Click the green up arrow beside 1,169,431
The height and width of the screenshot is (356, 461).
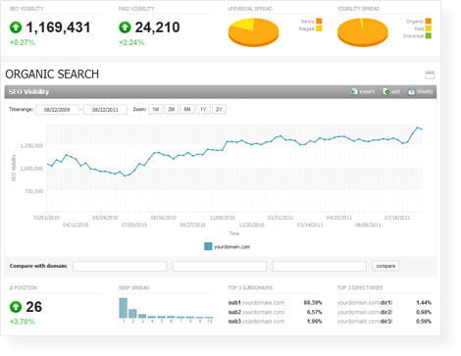[x=16, y=27]
